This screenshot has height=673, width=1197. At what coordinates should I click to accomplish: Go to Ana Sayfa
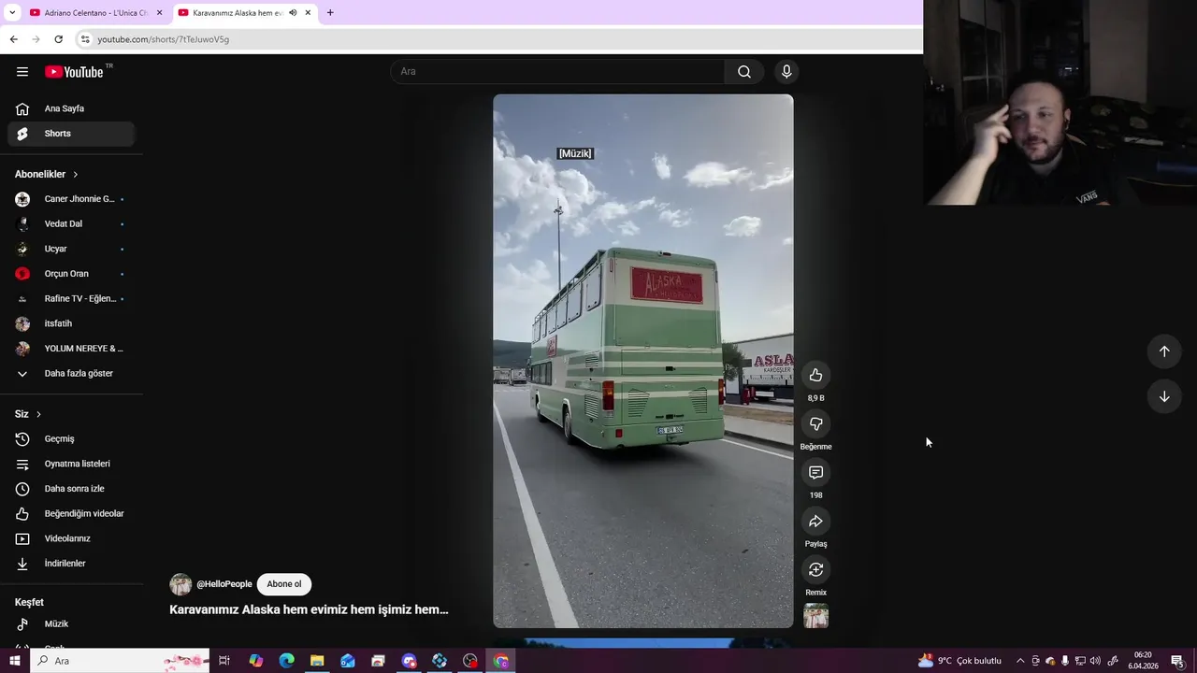click(x=71, y=108)
